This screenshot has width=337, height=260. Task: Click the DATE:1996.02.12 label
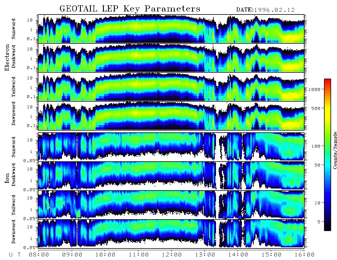pyautogui.click(x=265, y=10)
